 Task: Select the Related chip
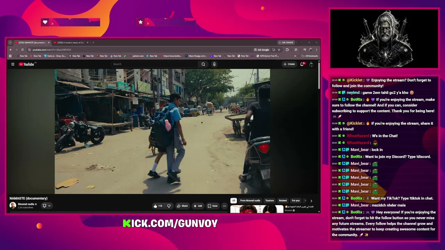point(283,201)
